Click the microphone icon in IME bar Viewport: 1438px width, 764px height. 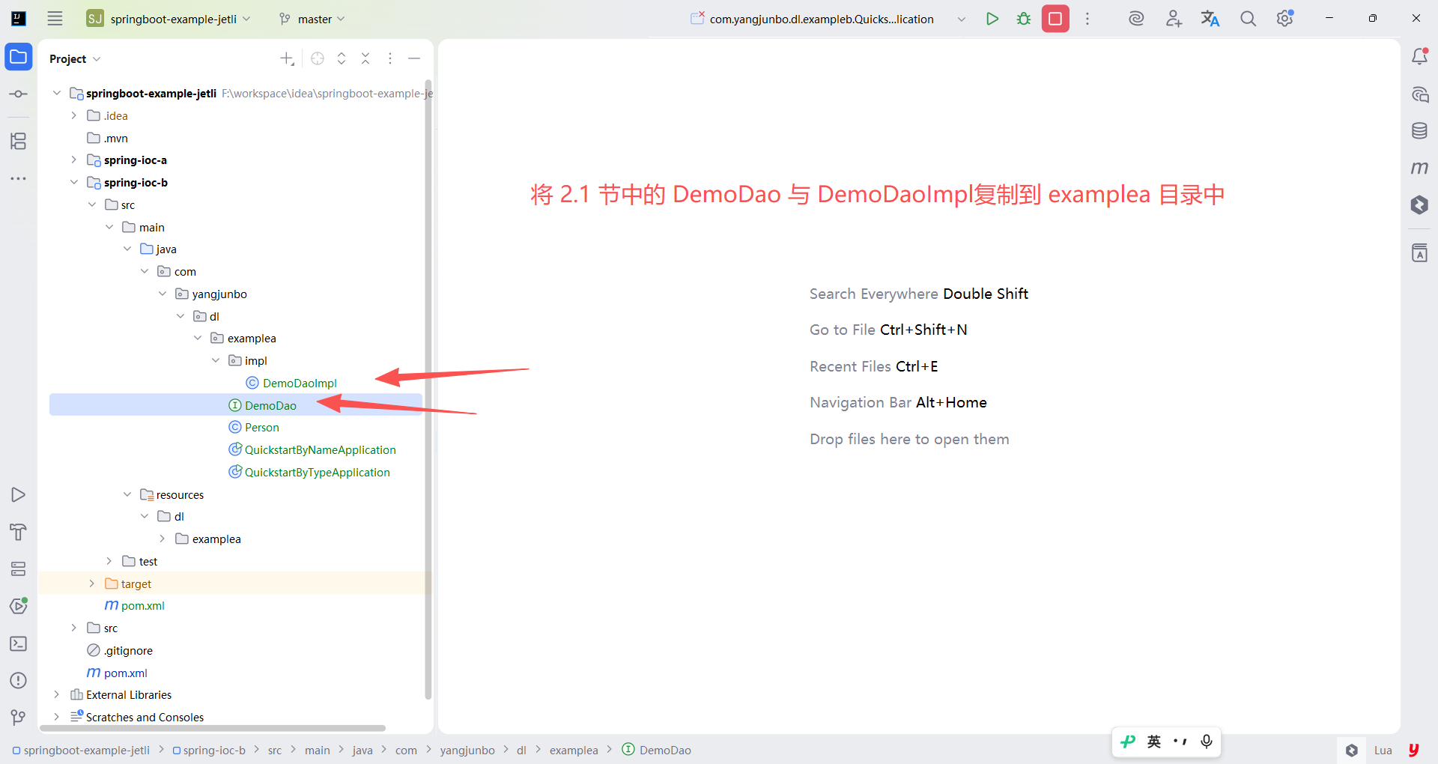pyautogui.click(x=1207, y=742)
